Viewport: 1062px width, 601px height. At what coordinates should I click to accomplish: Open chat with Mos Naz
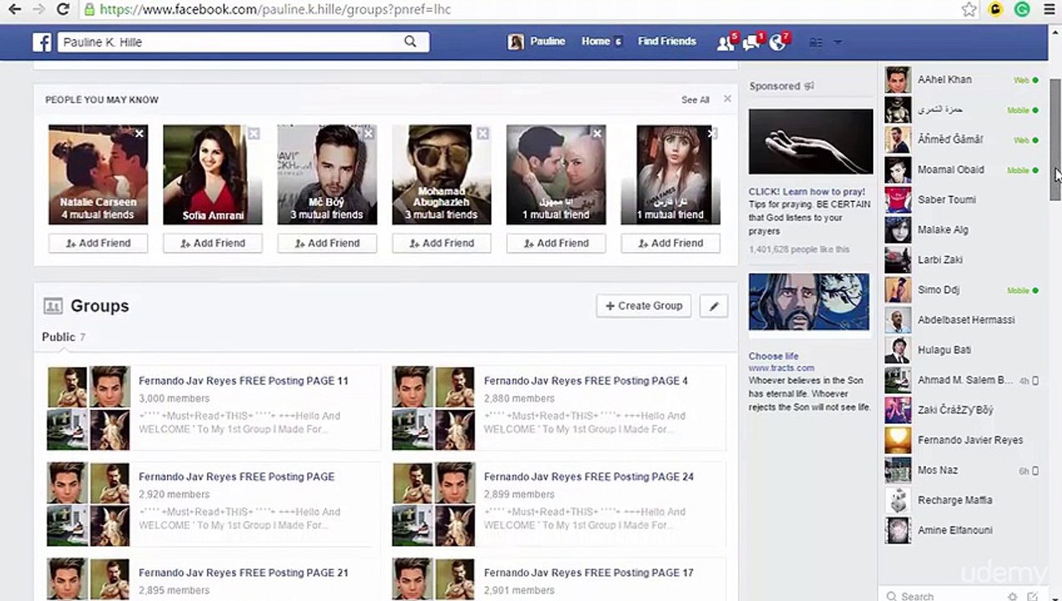point(961,471)
